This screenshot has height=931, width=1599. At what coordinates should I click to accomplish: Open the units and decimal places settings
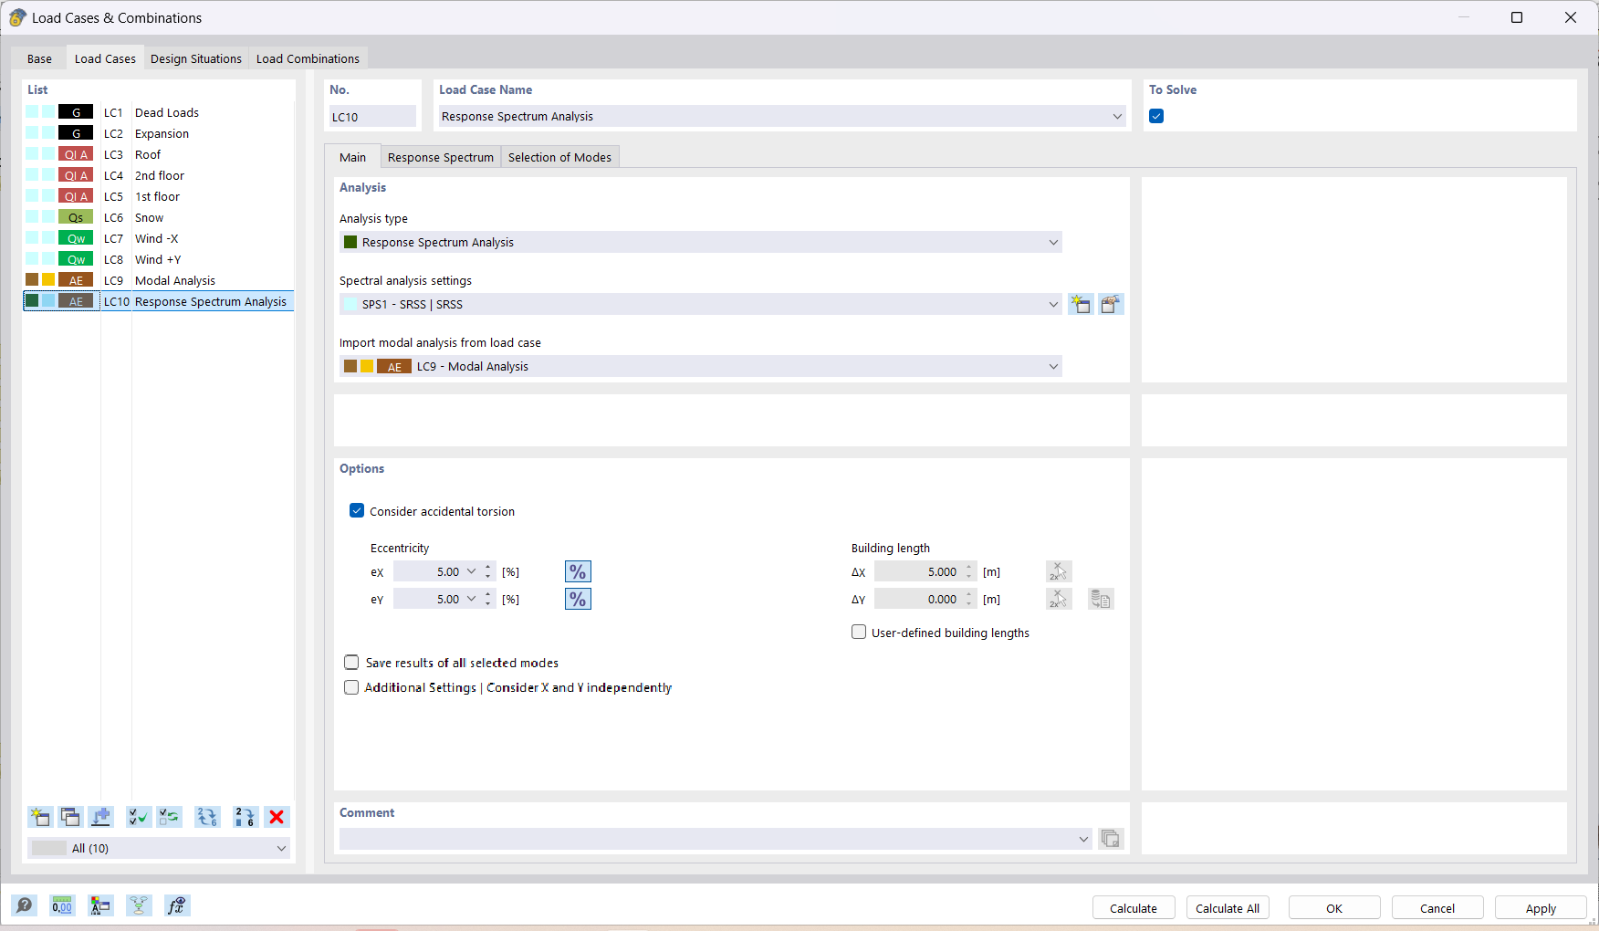62,905
